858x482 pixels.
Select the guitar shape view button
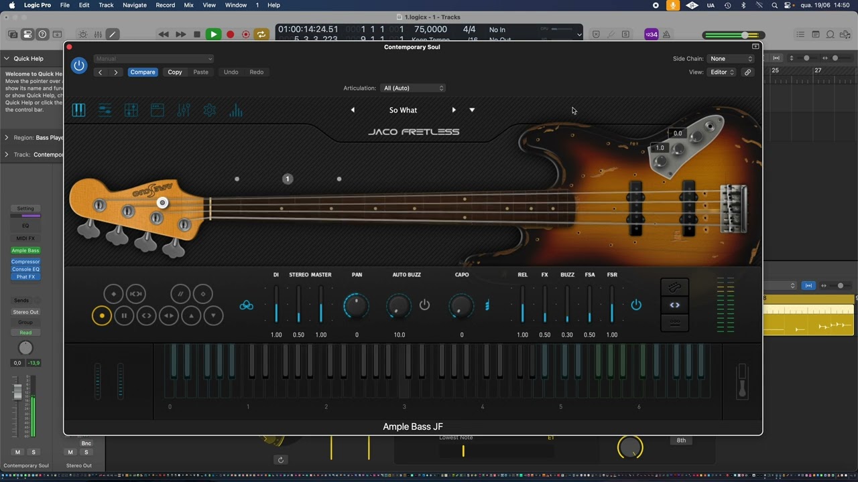click(x=674, y=287)
